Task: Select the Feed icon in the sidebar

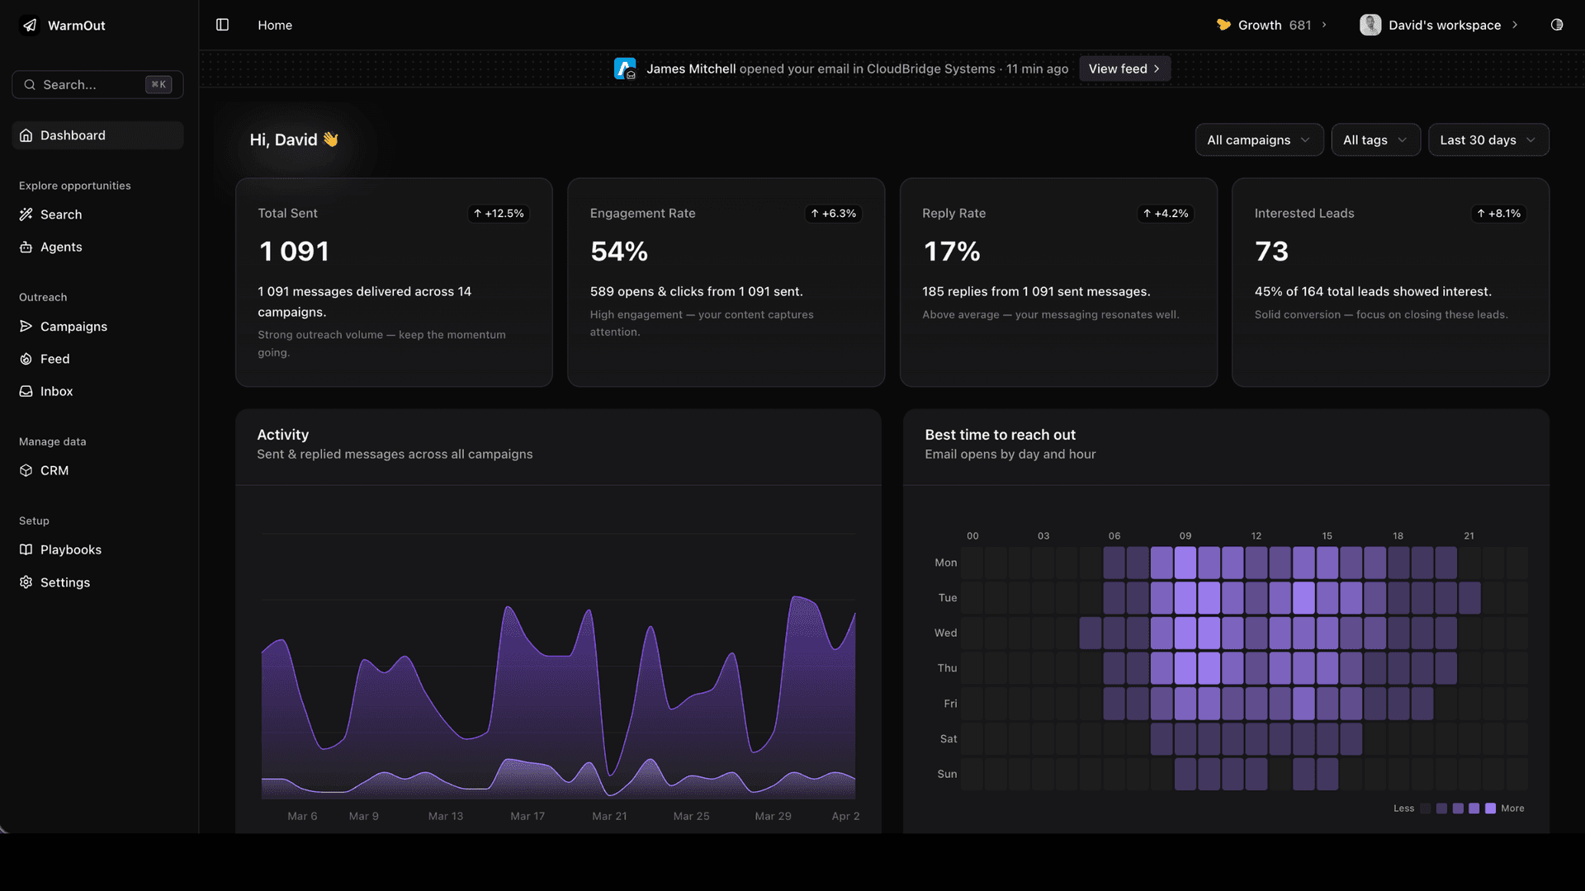Action: point(26,359)
